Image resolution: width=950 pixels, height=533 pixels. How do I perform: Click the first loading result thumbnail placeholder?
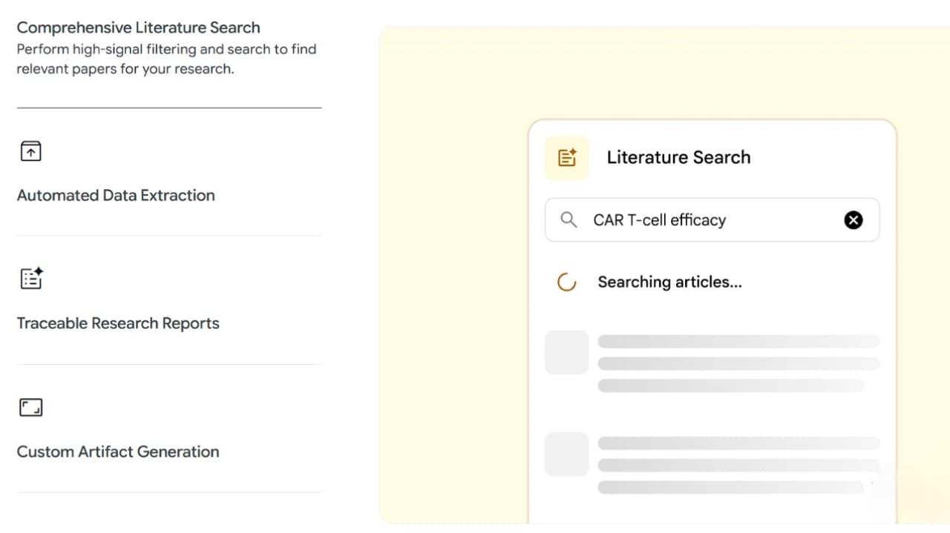coord(567,353)
